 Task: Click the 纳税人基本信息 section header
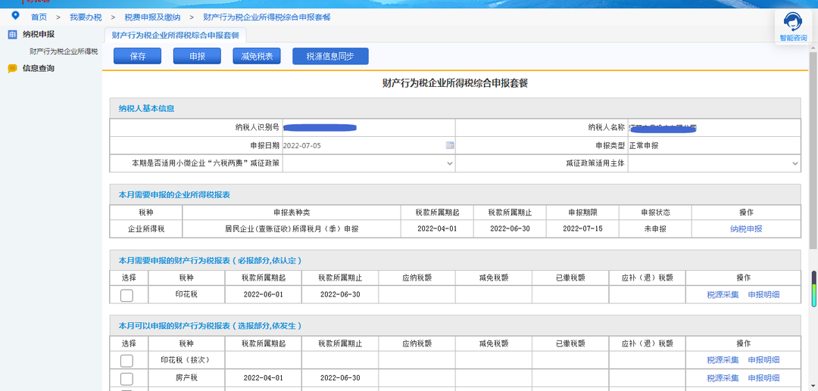click(x=455, y=109)
